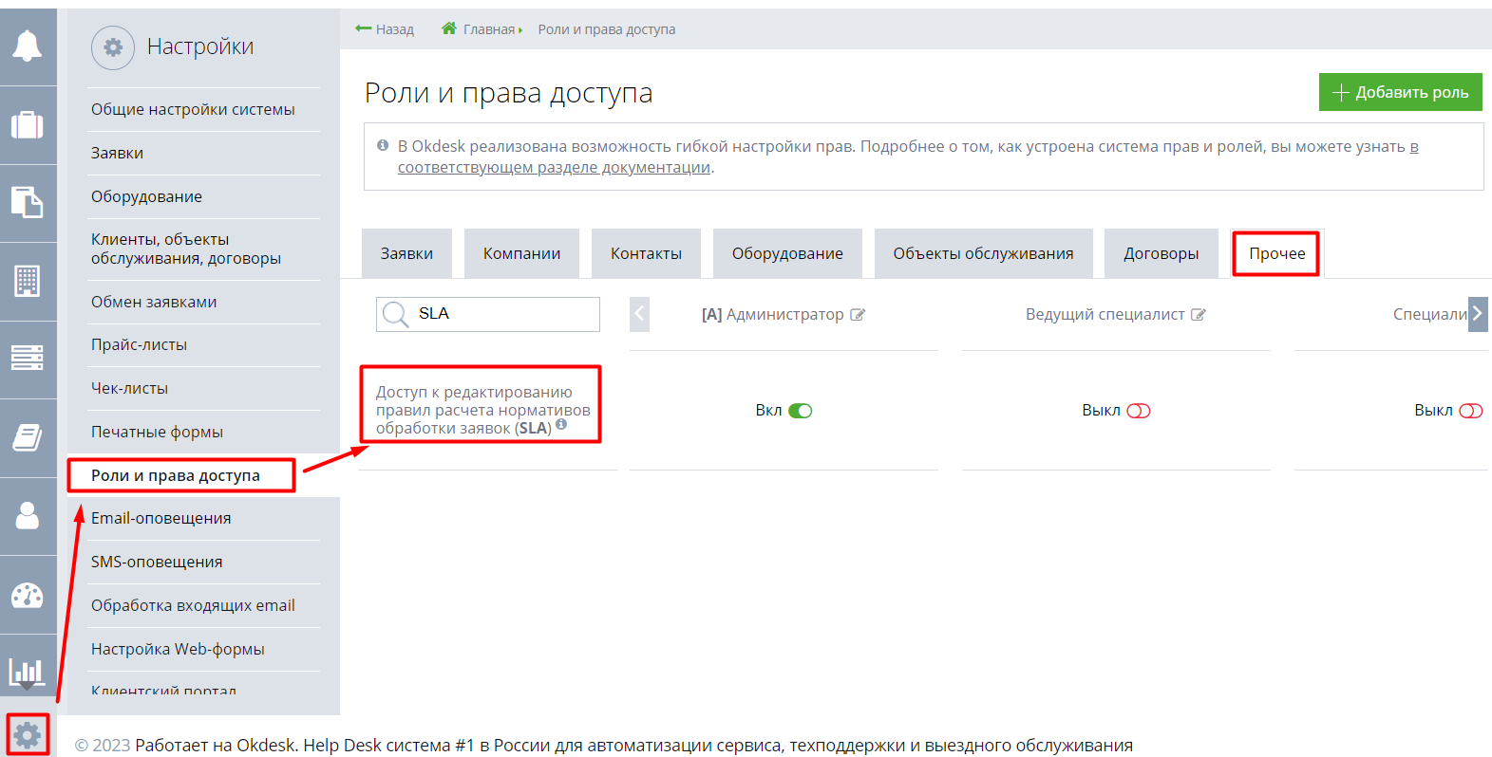Edit the Ведущий специалист role pencil icon
This screenshot has height=757, width=1492.
pyautogui.click(x=1199, y=315)
